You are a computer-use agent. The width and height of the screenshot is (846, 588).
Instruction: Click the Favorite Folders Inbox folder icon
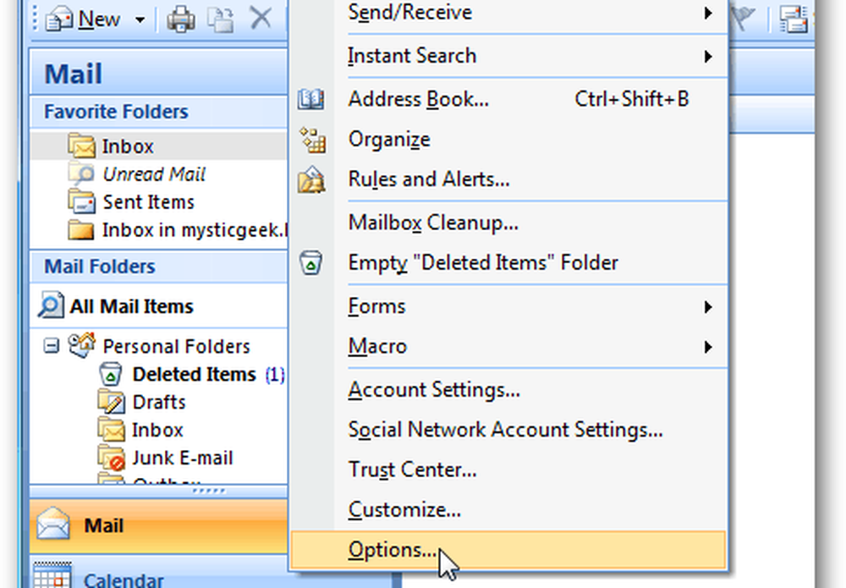(81, 146)
